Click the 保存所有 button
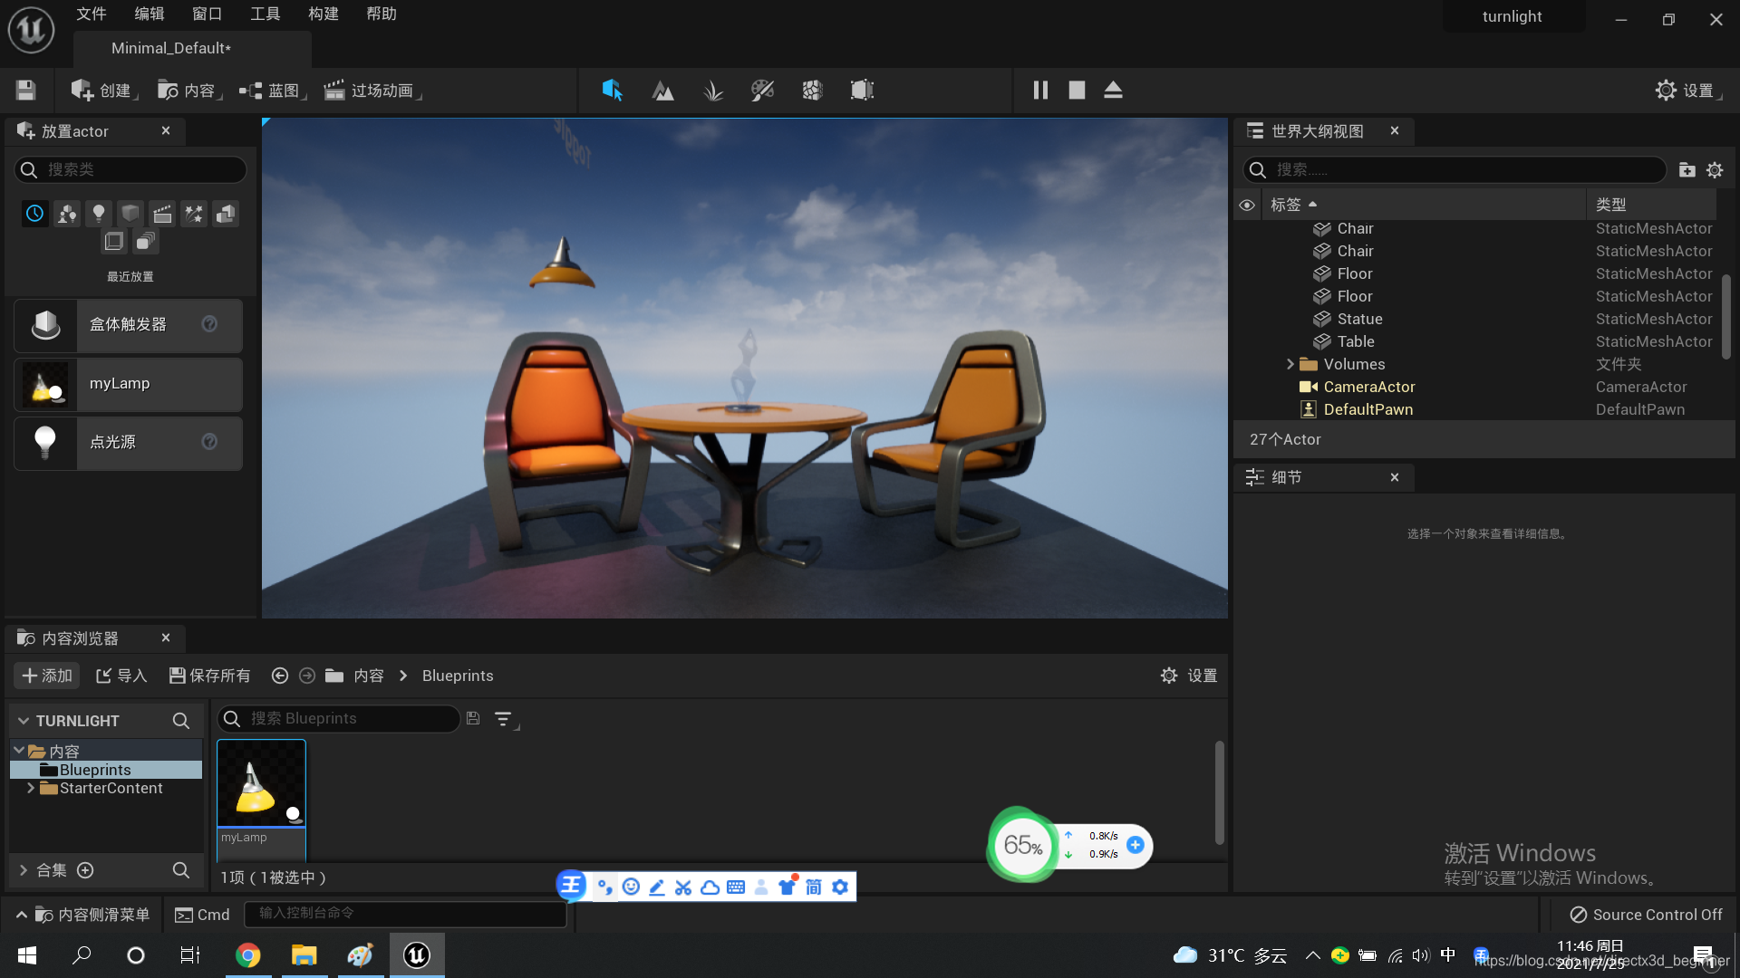1740x978 pixels. point(209,676)
